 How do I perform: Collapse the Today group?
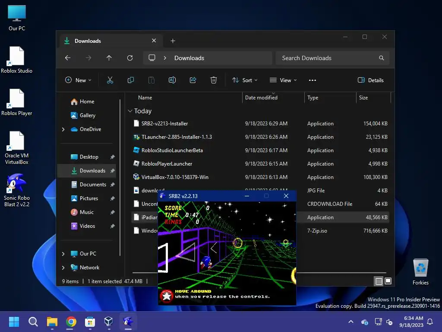point(130,111)
